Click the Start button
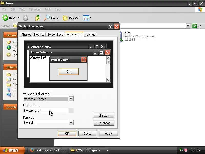This screenshot has height=154, width=205. point(12,150)
